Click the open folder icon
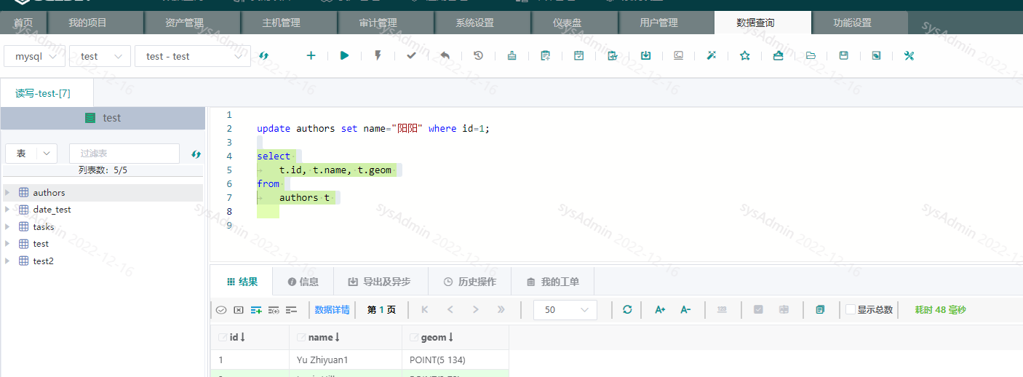 click(x=811, y=55)
